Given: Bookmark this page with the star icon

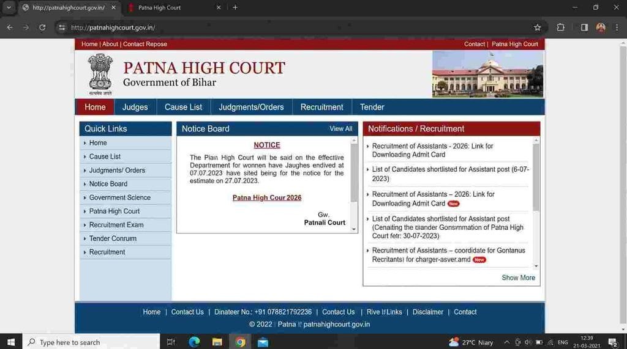Looking at the screenshot, I should coord(537,28).
